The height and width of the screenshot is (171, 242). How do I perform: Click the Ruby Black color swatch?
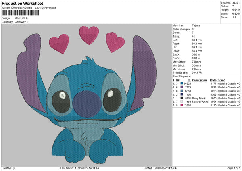(182, 98)
